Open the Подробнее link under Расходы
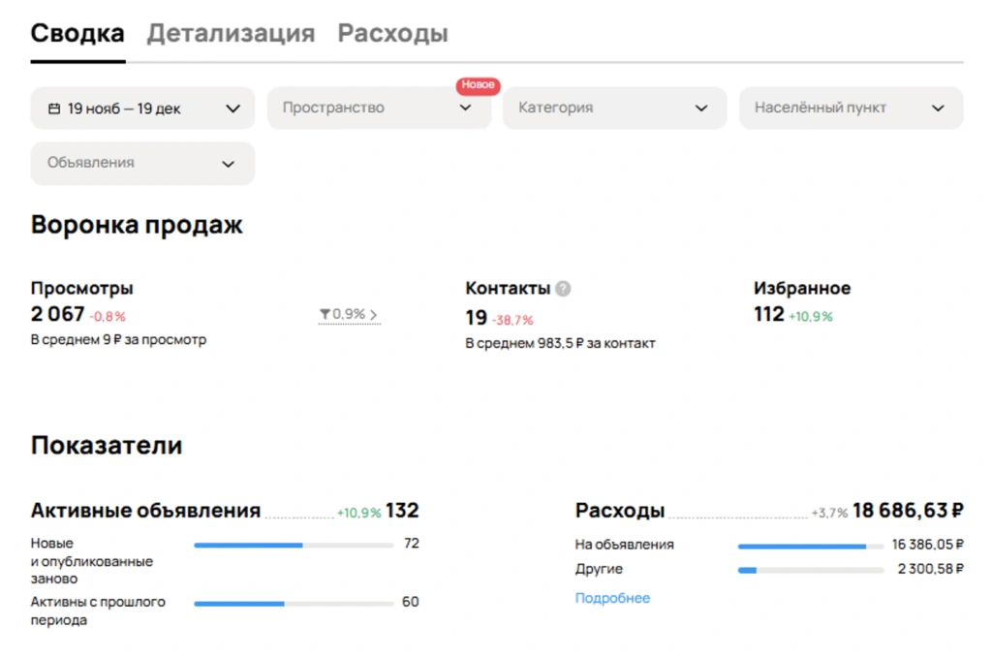This screenshot has width=992, height=659. tap(612, 598)
